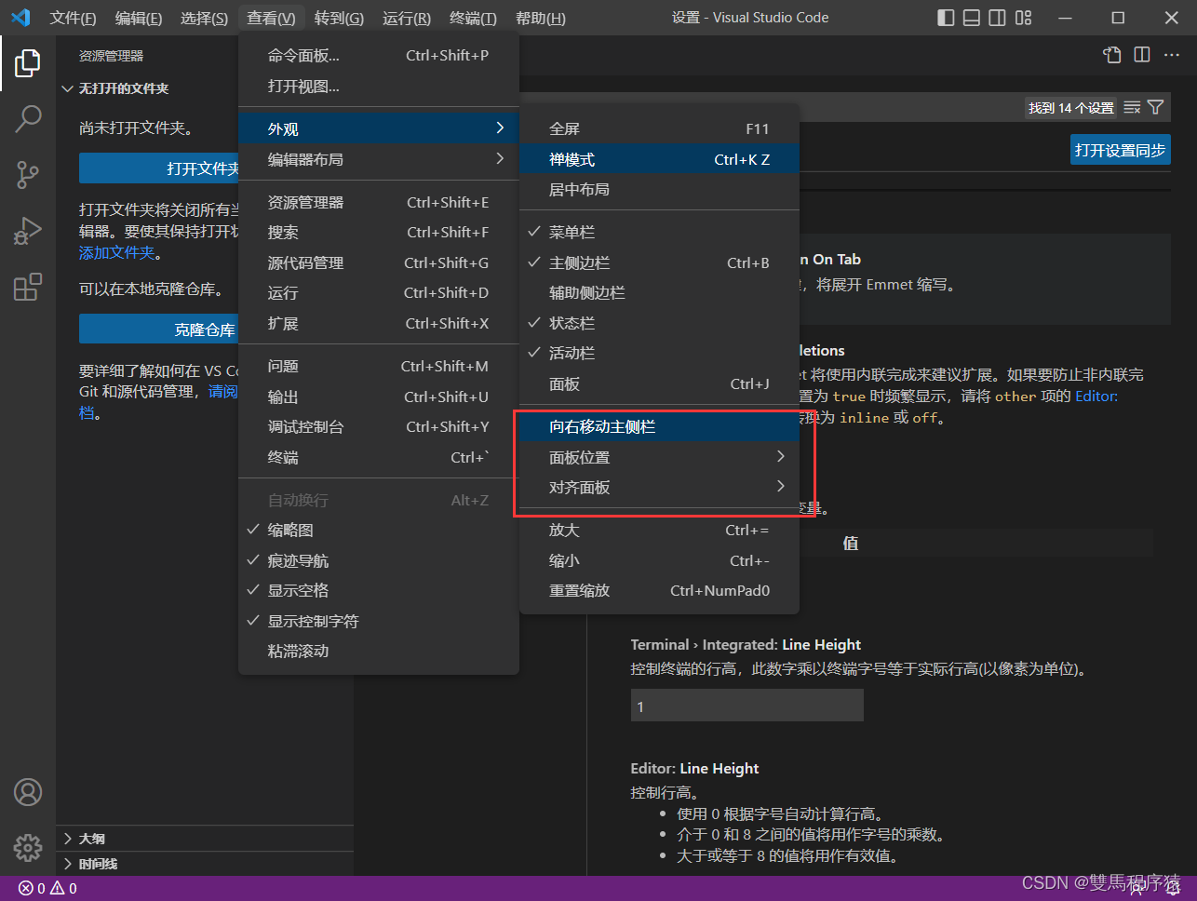Screen dimensions: 1197x901
Task: Clear settings search input icon
Action: tap(1132, 108)
